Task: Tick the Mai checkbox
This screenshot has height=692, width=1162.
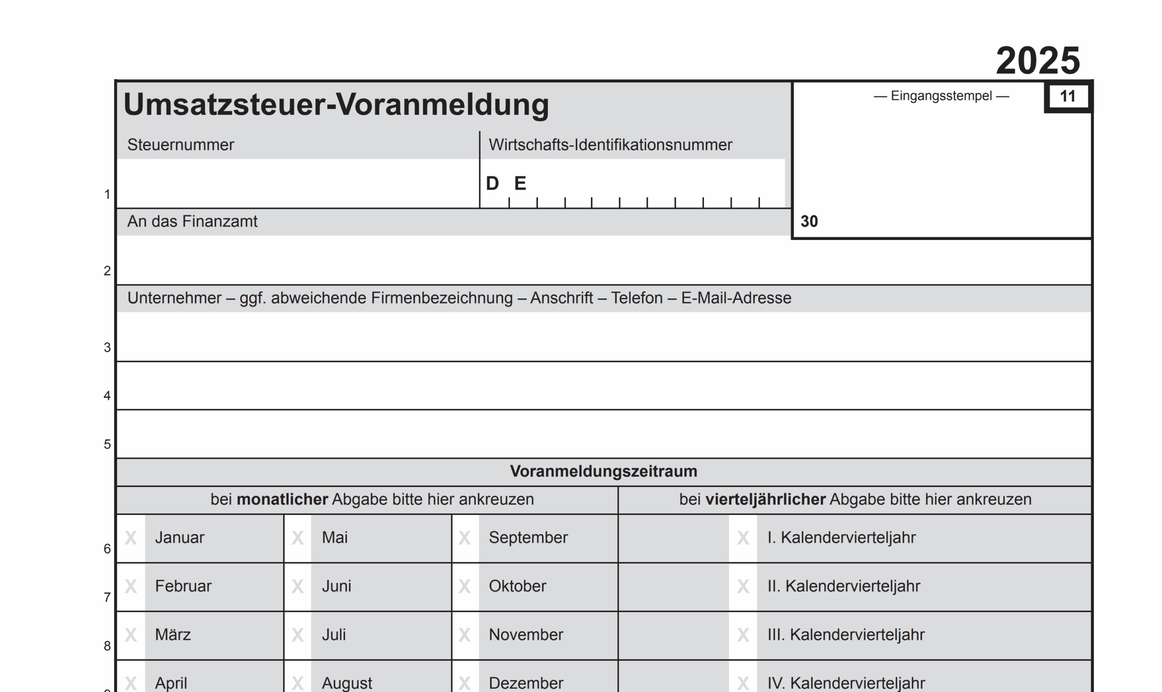Action: tap(298, 538)
